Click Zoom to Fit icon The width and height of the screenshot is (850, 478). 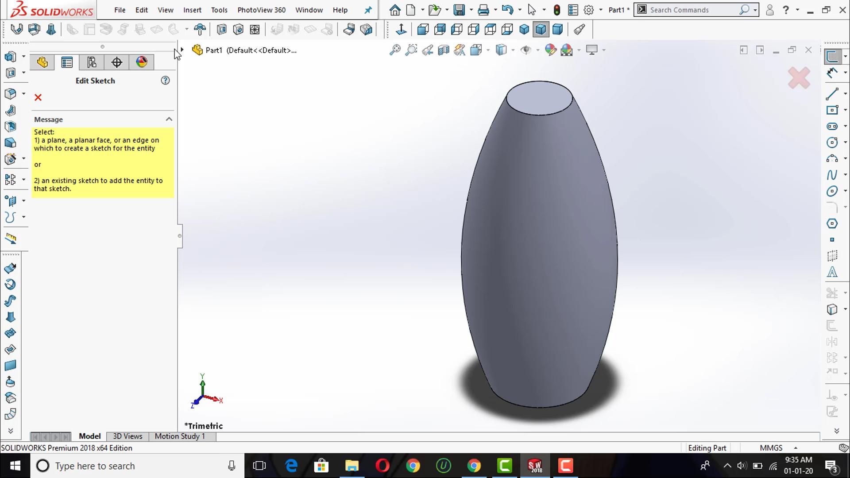(x=394, y=50)
